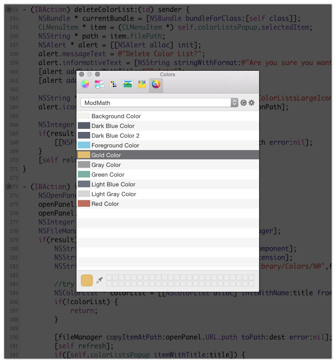Click the refresh icon beside ModMath

point(243,103)
